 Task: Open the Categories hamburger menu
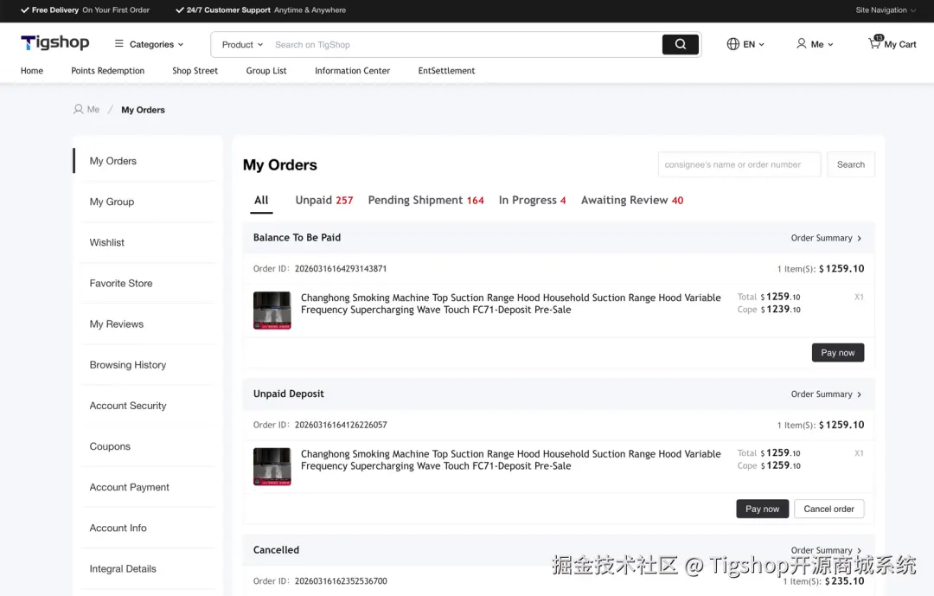(x=149, y=44)
